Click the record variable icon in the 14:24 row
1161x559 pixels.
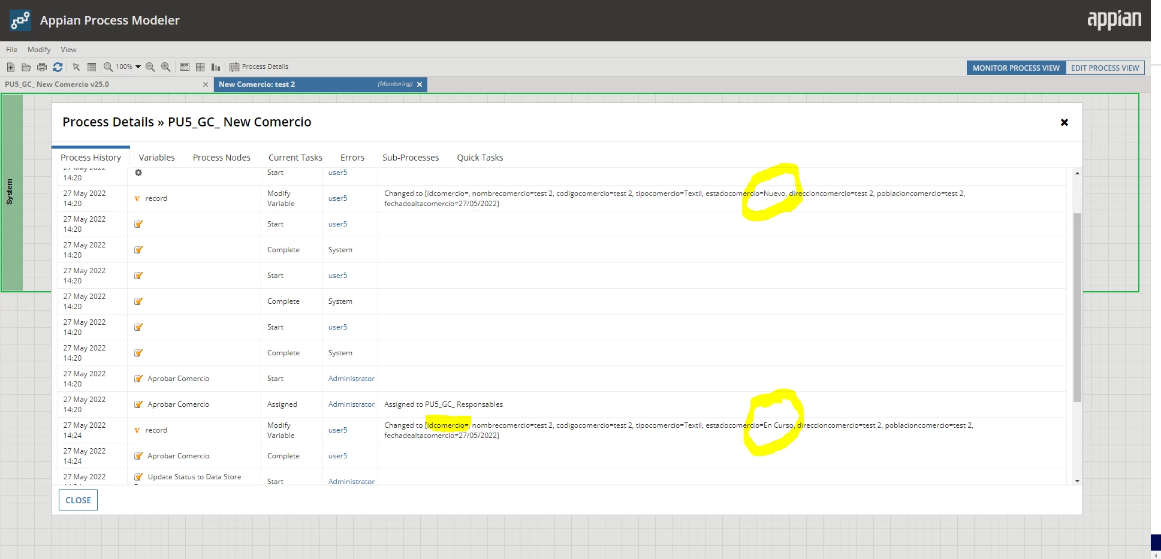[x=137, y=430]
